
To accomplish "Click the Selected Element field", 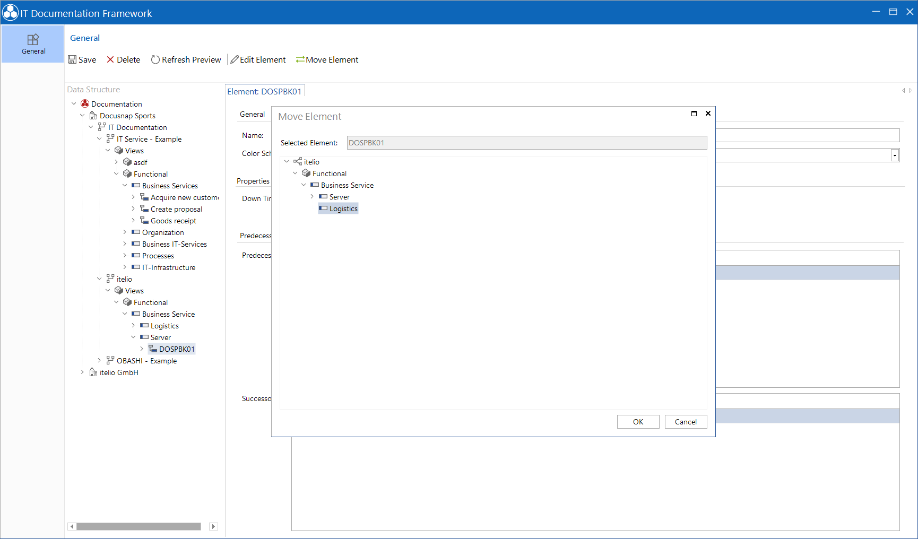I will (x=527, y=143).
